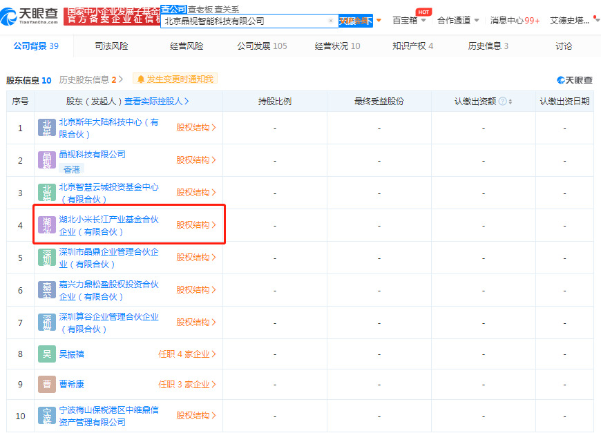Click avatar icon of 深圳市晶鼎企业管理合伙企业

point(47,257)
